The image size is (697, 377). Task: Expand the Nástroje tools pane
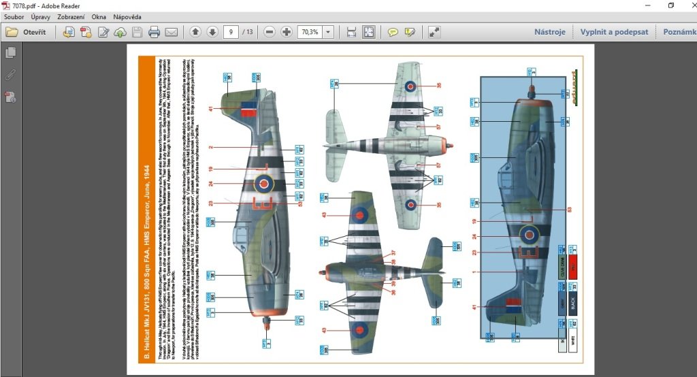click(x=549, y=32)
